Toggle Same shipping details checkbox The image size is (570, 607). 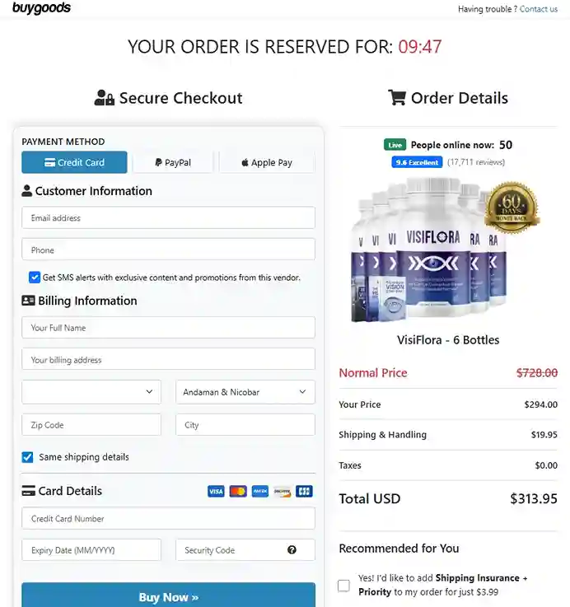pyautogui.click(x=28, y=457)
